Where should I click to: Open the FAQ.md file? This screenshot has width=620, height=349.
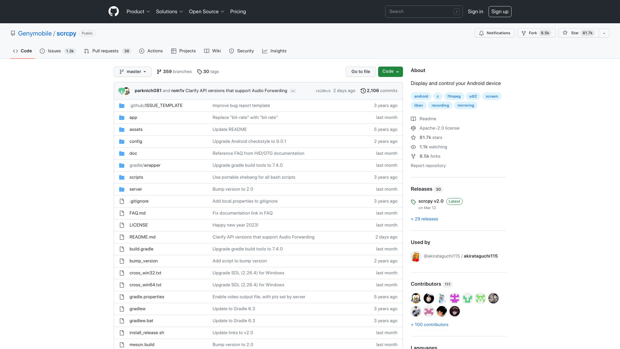pos(138,213)
